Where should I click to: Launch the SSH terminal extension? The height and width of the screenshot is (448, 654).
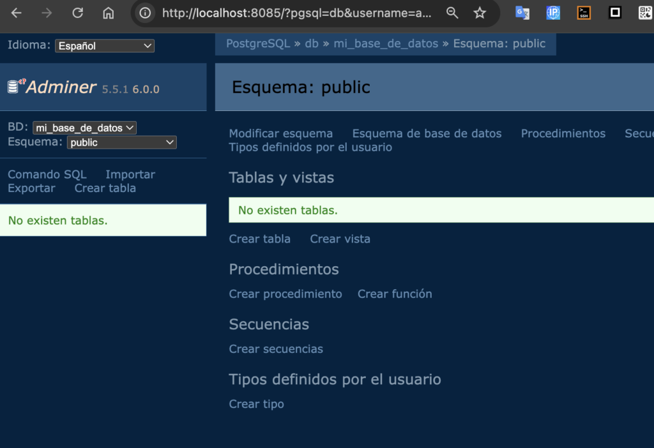584,13
